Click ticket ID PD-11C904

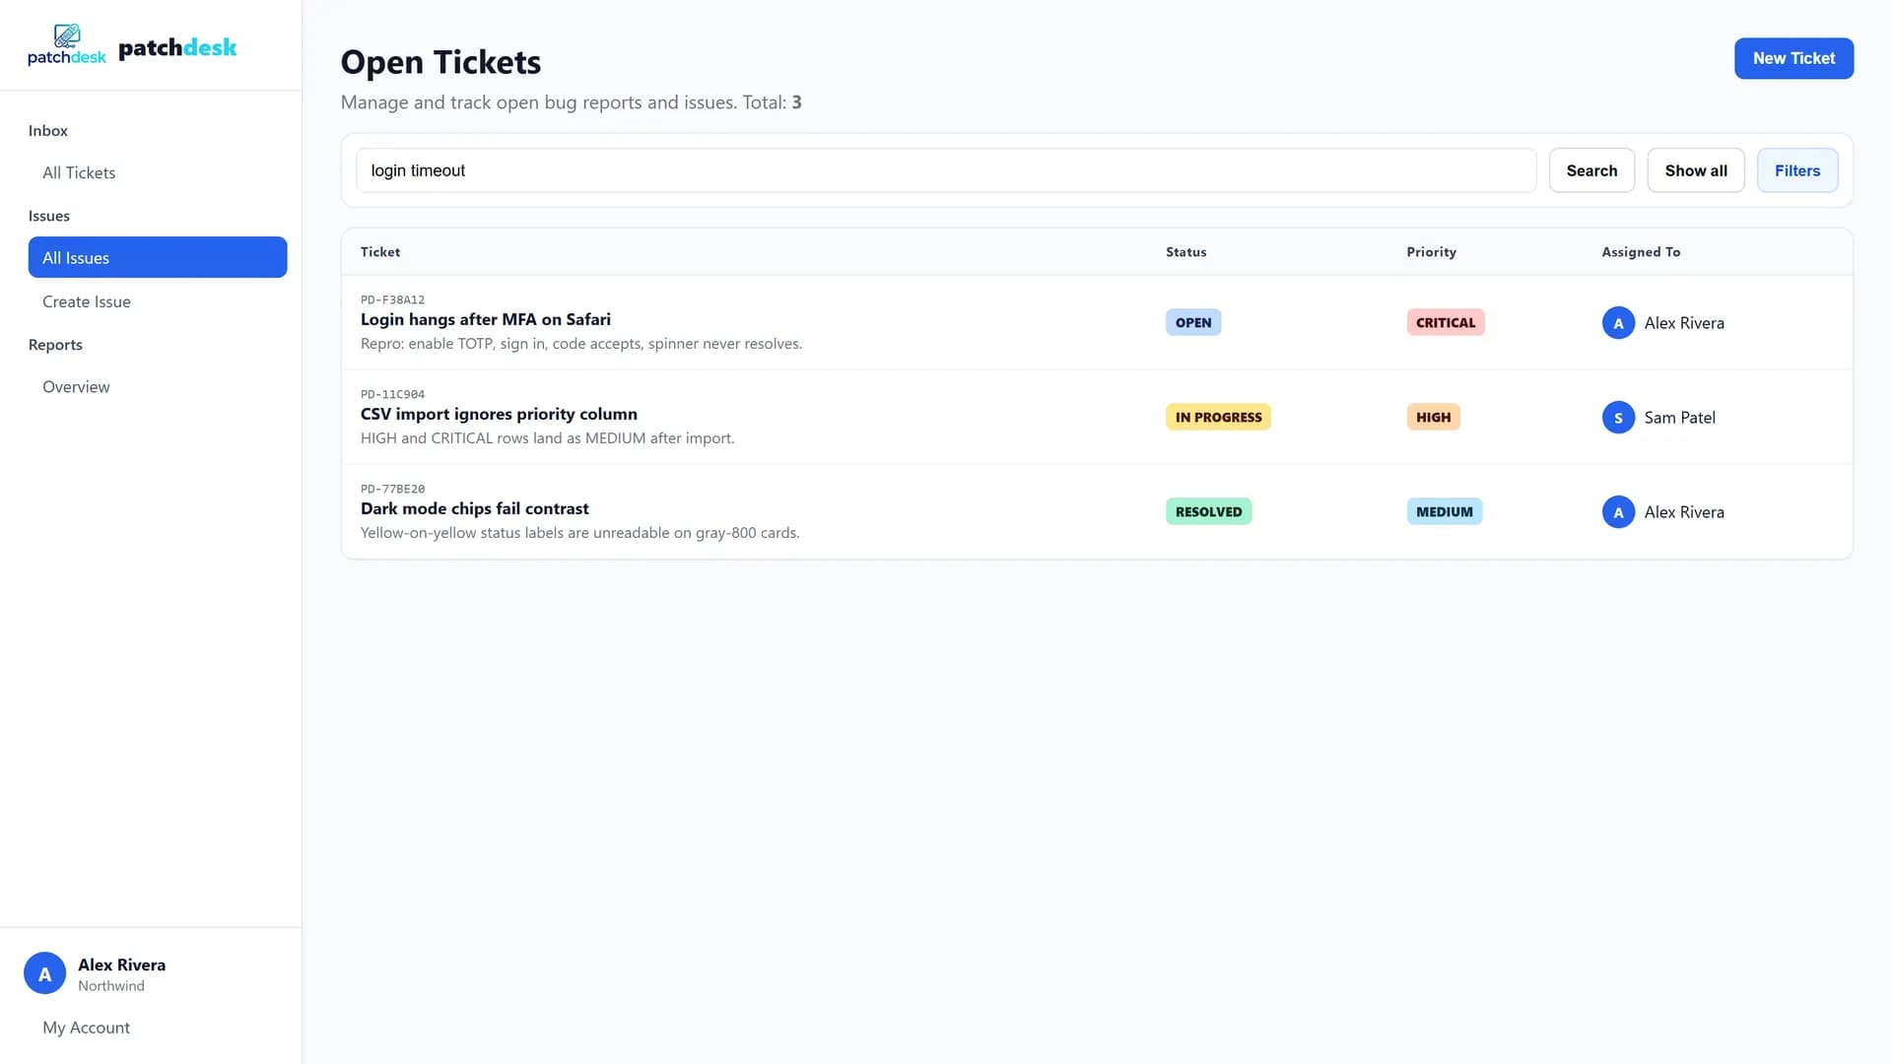pos(392,394)
